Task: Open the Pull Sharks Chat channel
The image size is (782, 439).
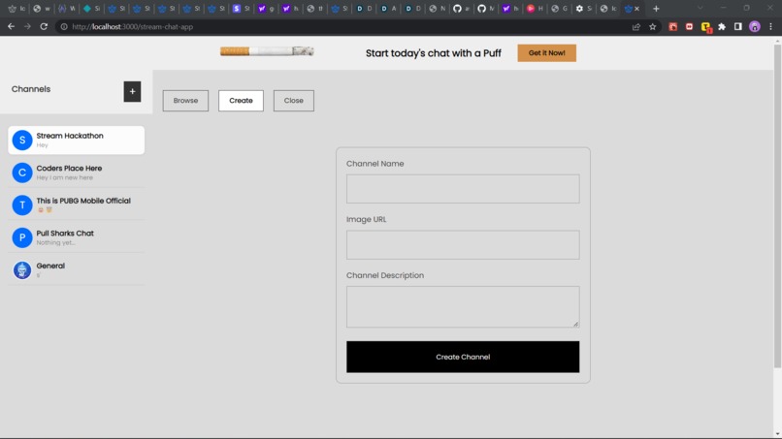Action: [x=77, y=237]
